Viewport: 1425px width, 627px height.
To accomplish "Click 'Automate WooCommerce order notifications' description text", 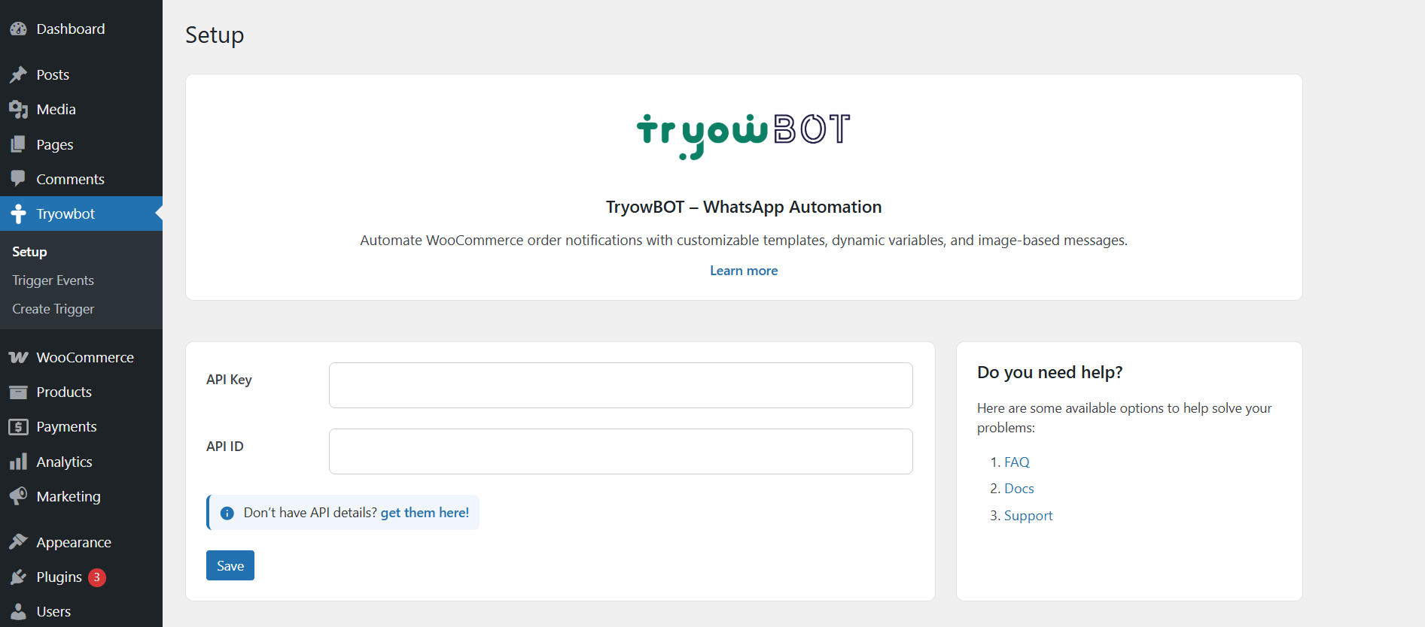I will [744, 241].
